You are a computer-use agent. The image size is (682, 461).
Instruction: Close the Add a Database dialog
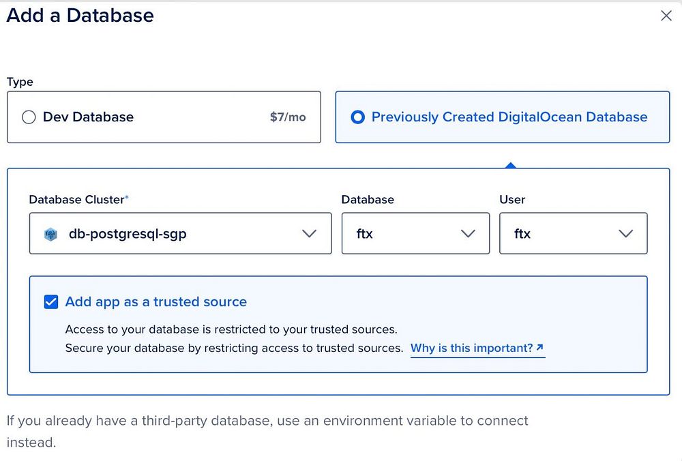(x=666, y=16)
